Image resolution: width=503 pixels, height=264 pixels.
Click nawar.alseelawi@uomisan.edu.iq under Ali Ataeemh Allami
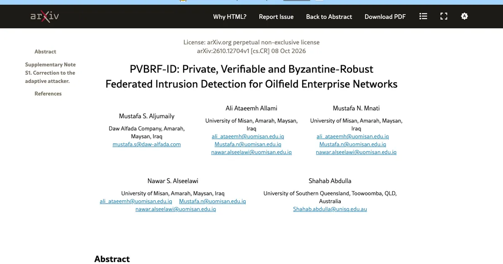coord(251,152)
